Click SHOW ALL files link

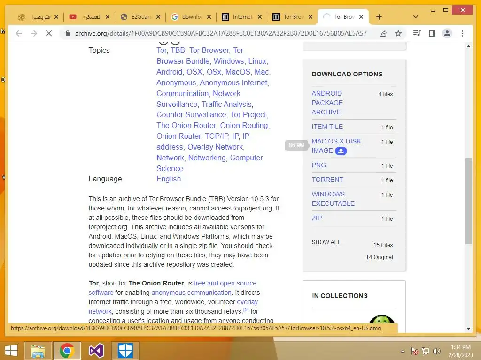(x=326, y=242)
